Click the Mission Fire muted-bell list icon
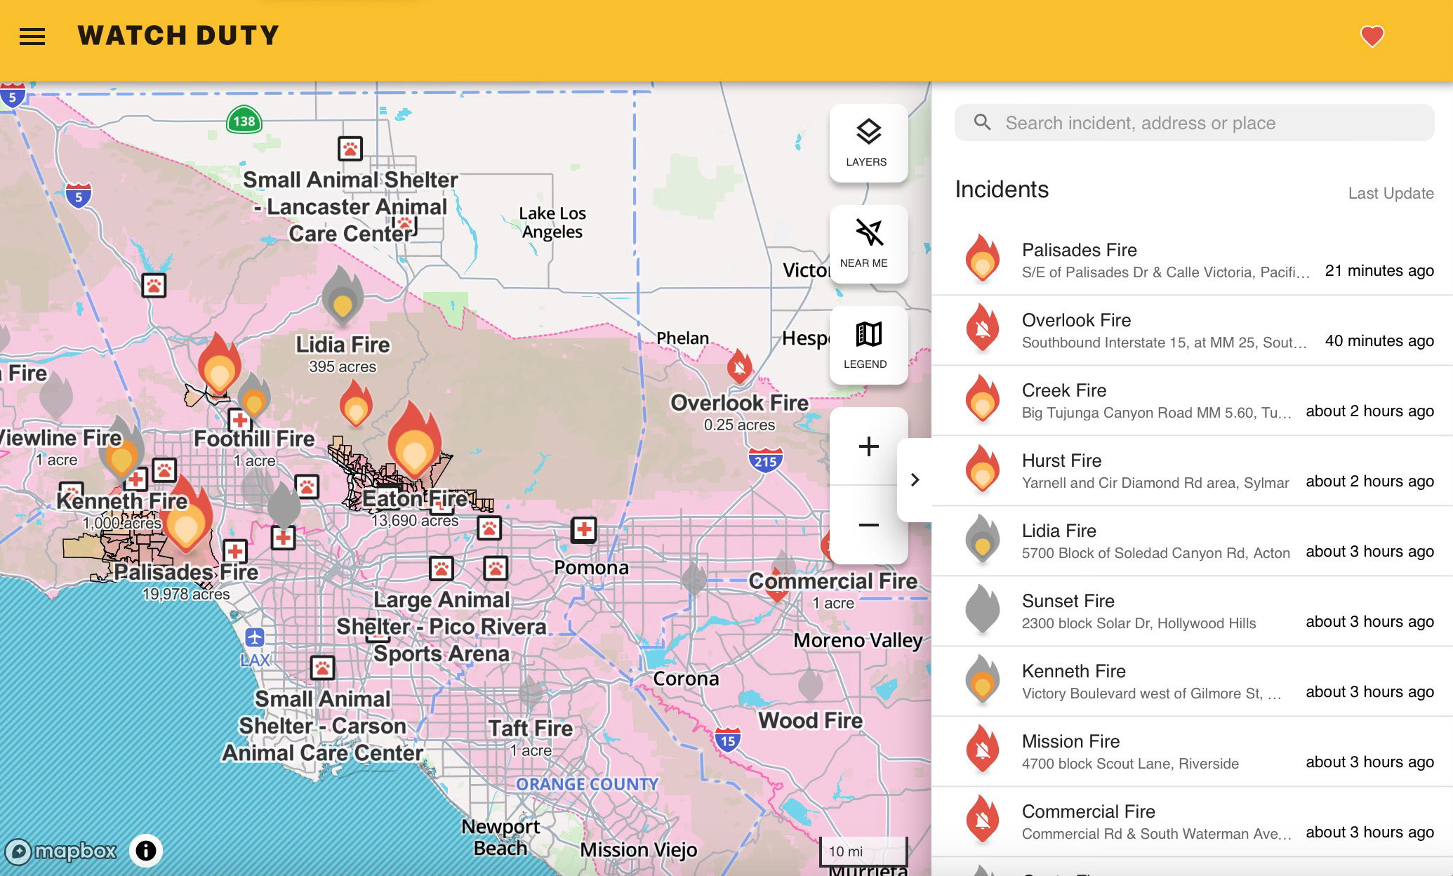 pos(983,750)
